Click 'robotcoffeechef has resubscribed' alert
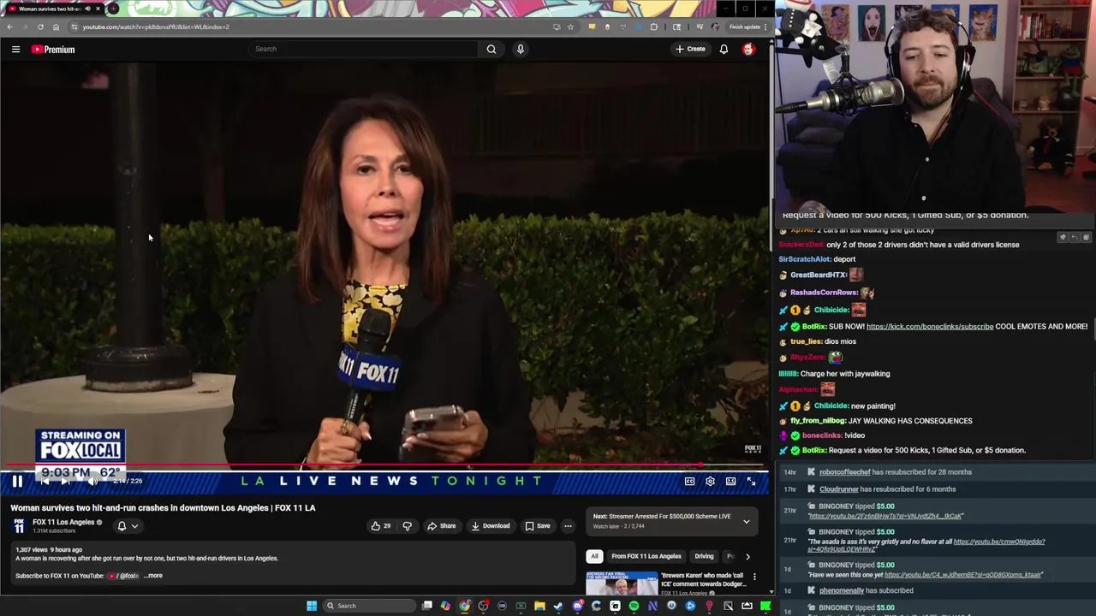 895,472
